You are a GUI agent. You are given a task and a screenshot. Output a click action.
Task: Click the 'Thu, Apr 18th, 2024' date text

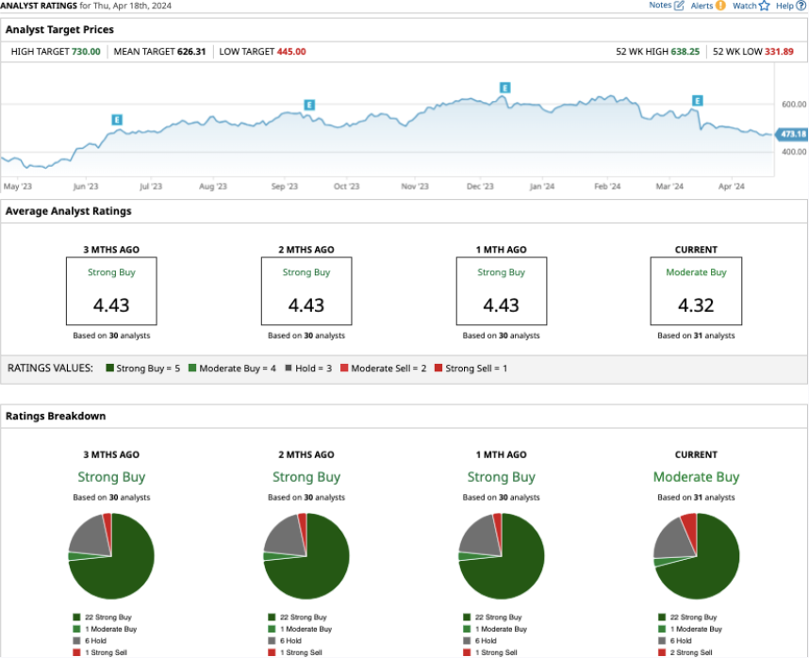point(132,6)
